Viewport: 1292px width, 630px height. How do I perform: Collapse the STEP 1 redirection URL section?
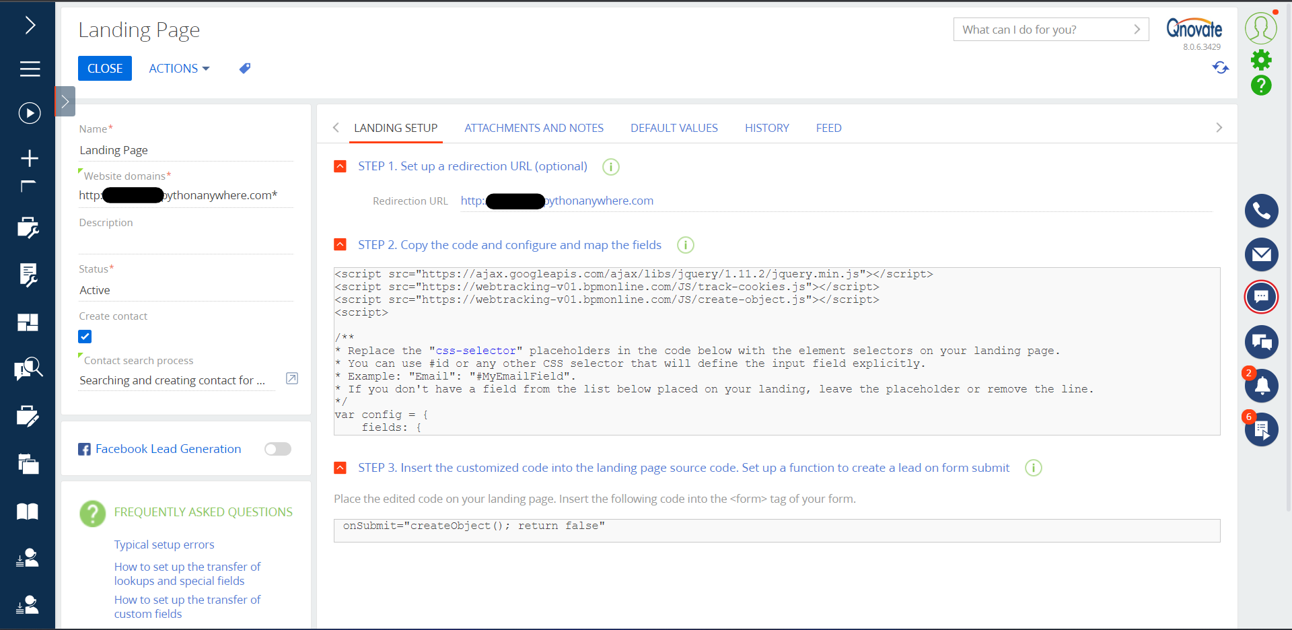pyautogui.click(x=340, y=166)
